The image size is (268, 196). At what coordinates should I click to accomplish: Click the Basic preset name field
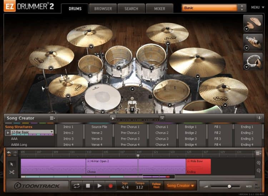(210, 8)
